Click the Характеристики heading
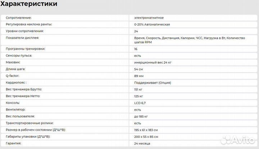The image size is (259, 149). tap(28, 4)
